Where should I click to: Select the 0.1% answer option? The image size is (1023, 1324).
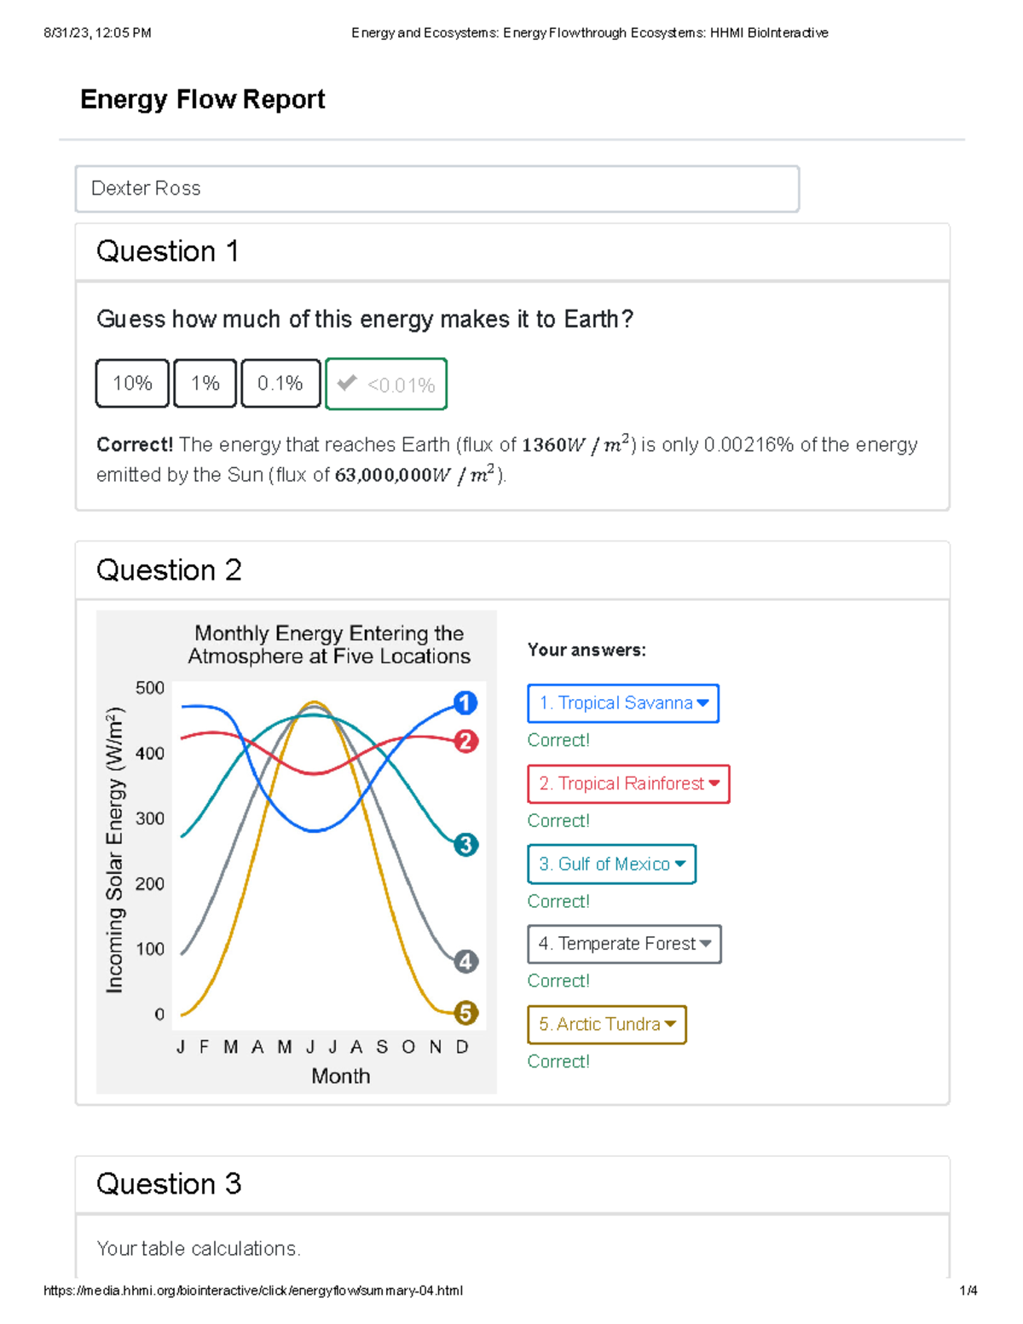(280, 384)
